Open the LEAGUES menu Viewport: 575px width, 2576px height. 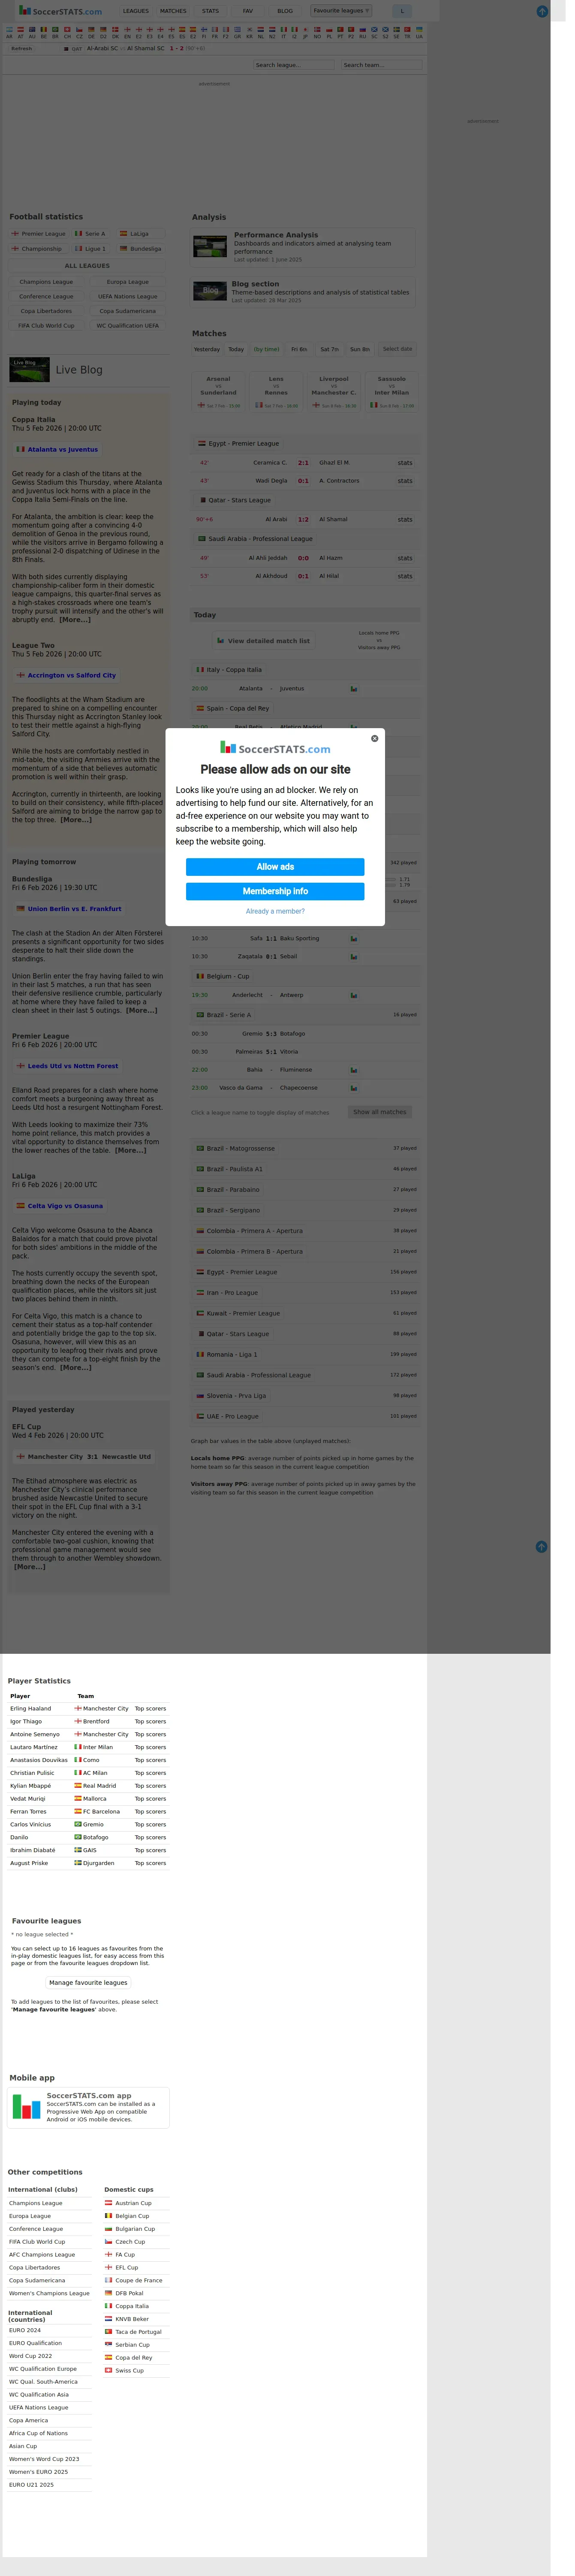pyautogui.click(x=136, y=11)
